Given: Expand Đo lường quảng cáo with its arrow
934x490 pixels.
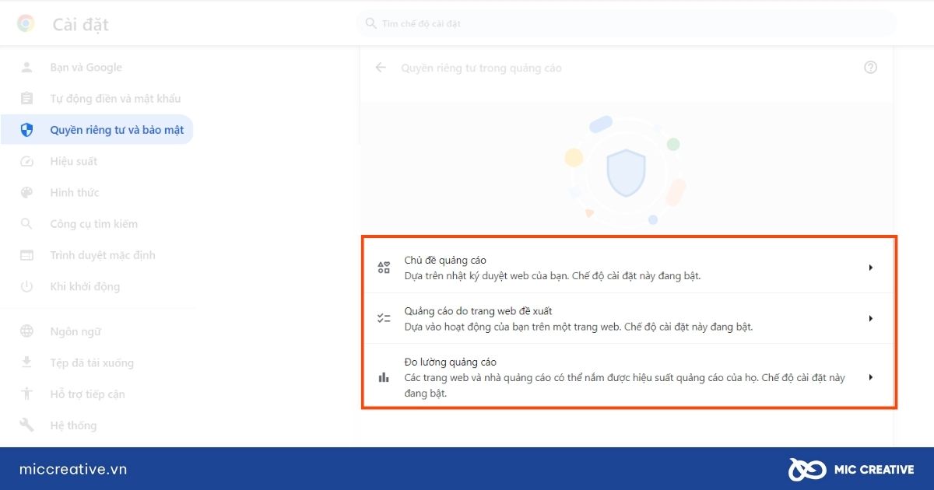Looking at the screenshot, I should pos(870,377).
